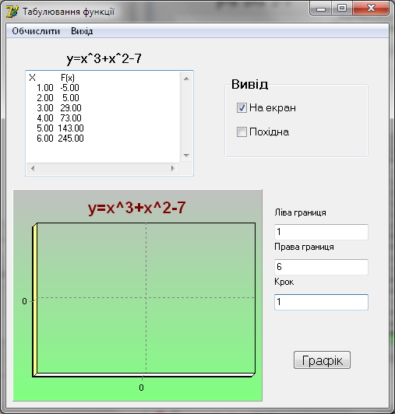The width and height of the screenshot is (395, 414).
Task: Click the black y=x^3+x^2-7 label above table
Action: click(x=104, y=58)
